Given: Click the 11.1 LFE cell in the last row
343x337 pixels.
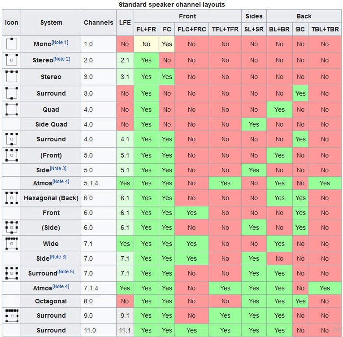Looking at the screenshot, I should click(125, 330).
